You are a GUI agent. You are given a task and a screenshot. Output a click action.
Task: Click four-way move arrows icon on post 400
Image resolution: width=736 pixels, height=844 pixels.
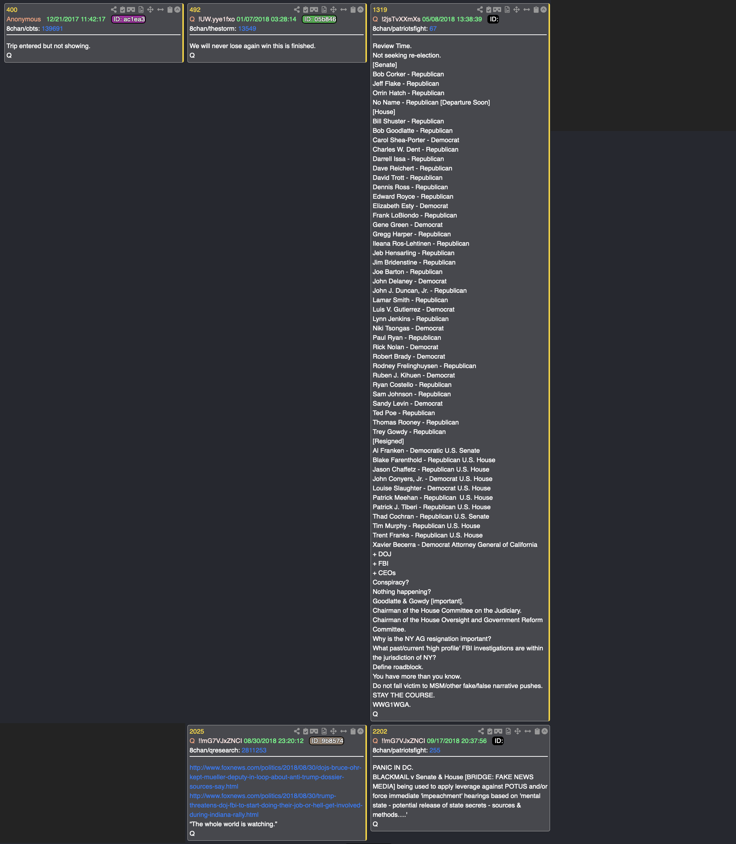[150, 9]
